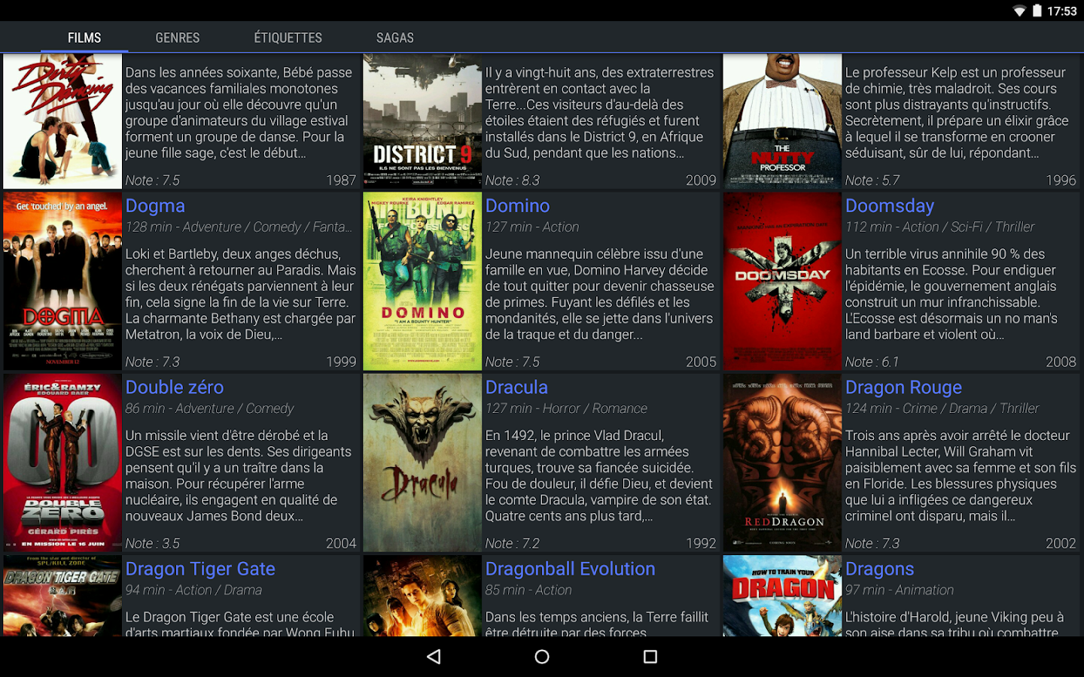
Task: Switch to the Genres tab
Action: (x=178, y=38)
